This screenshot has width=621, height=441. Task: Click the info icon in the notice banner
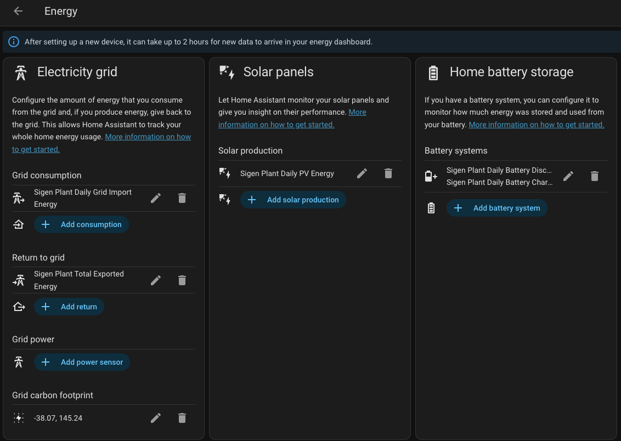coord(13,41)
